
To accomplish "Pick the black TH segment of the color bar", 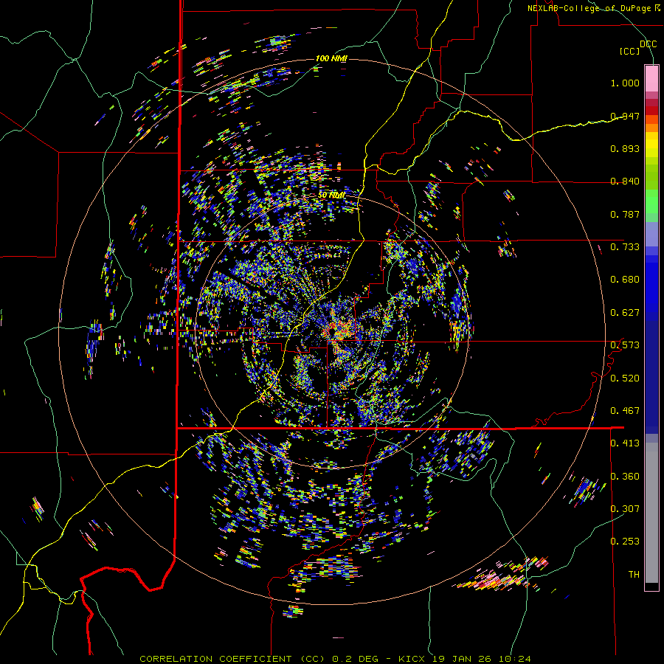I will tap(651, 587).
